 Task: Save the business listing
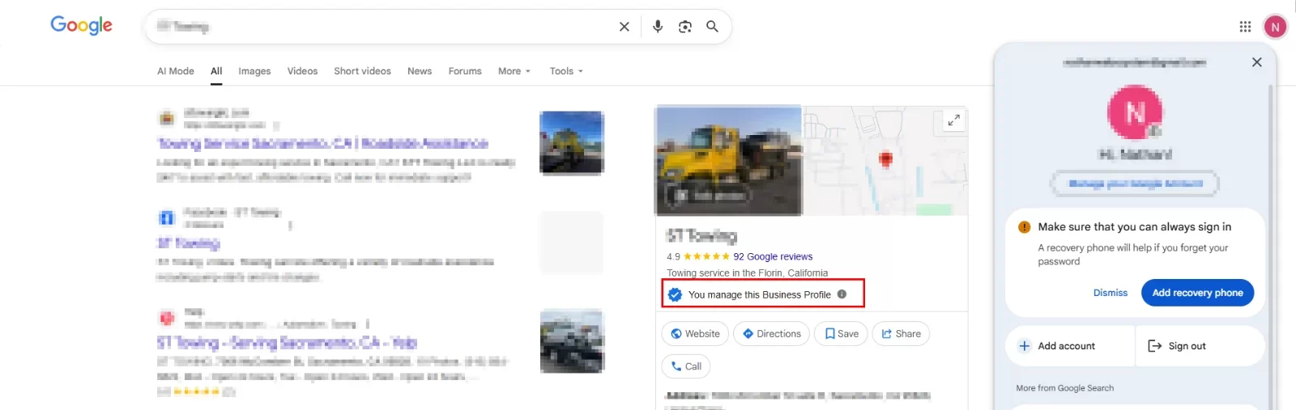point(841,334)
